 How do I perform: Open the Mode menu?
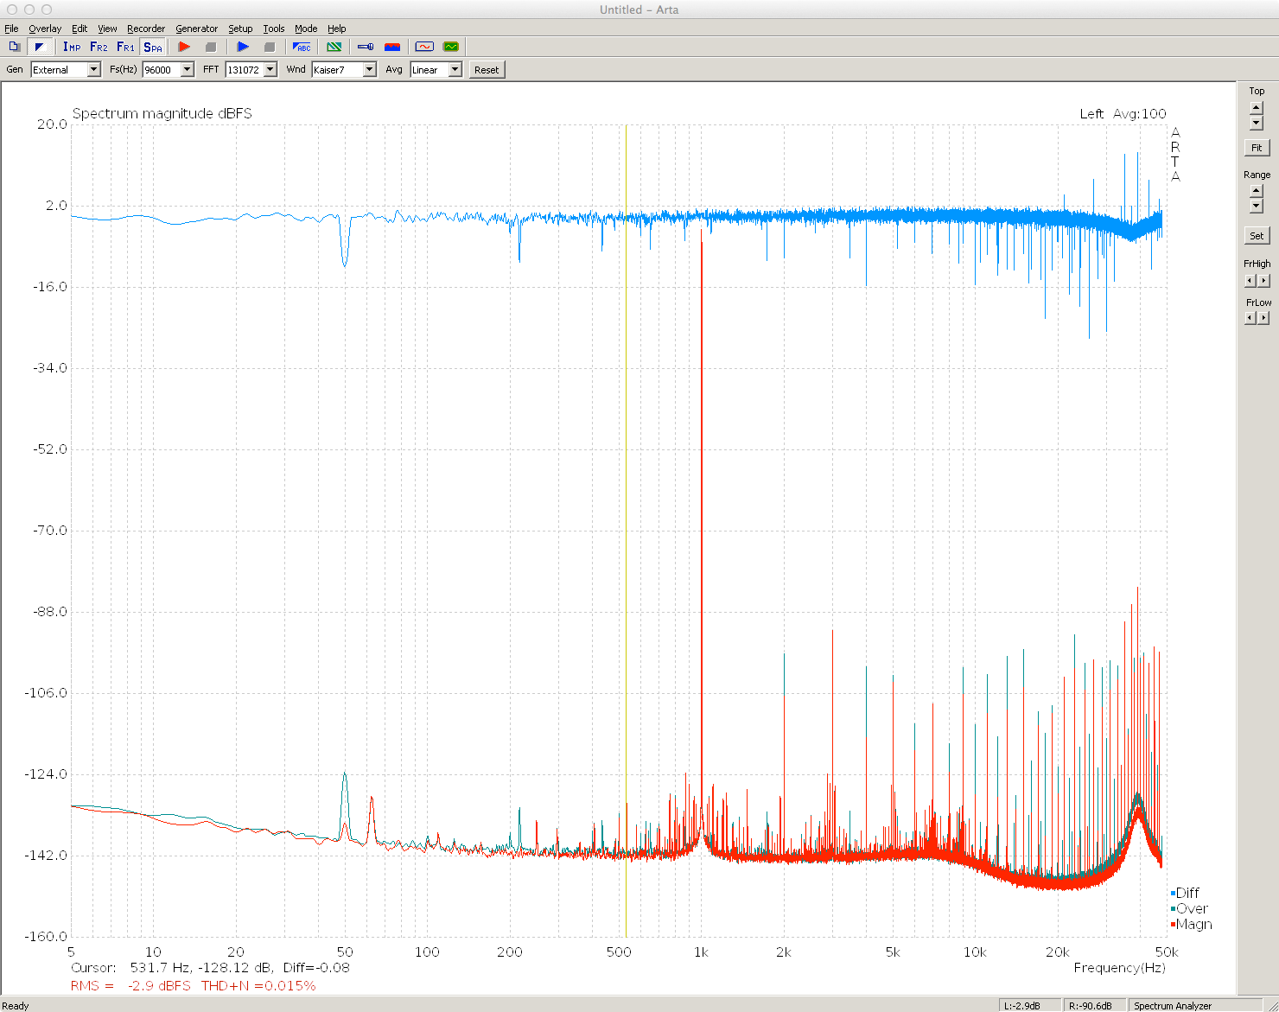pyautogui.click(x=306, y=29)
